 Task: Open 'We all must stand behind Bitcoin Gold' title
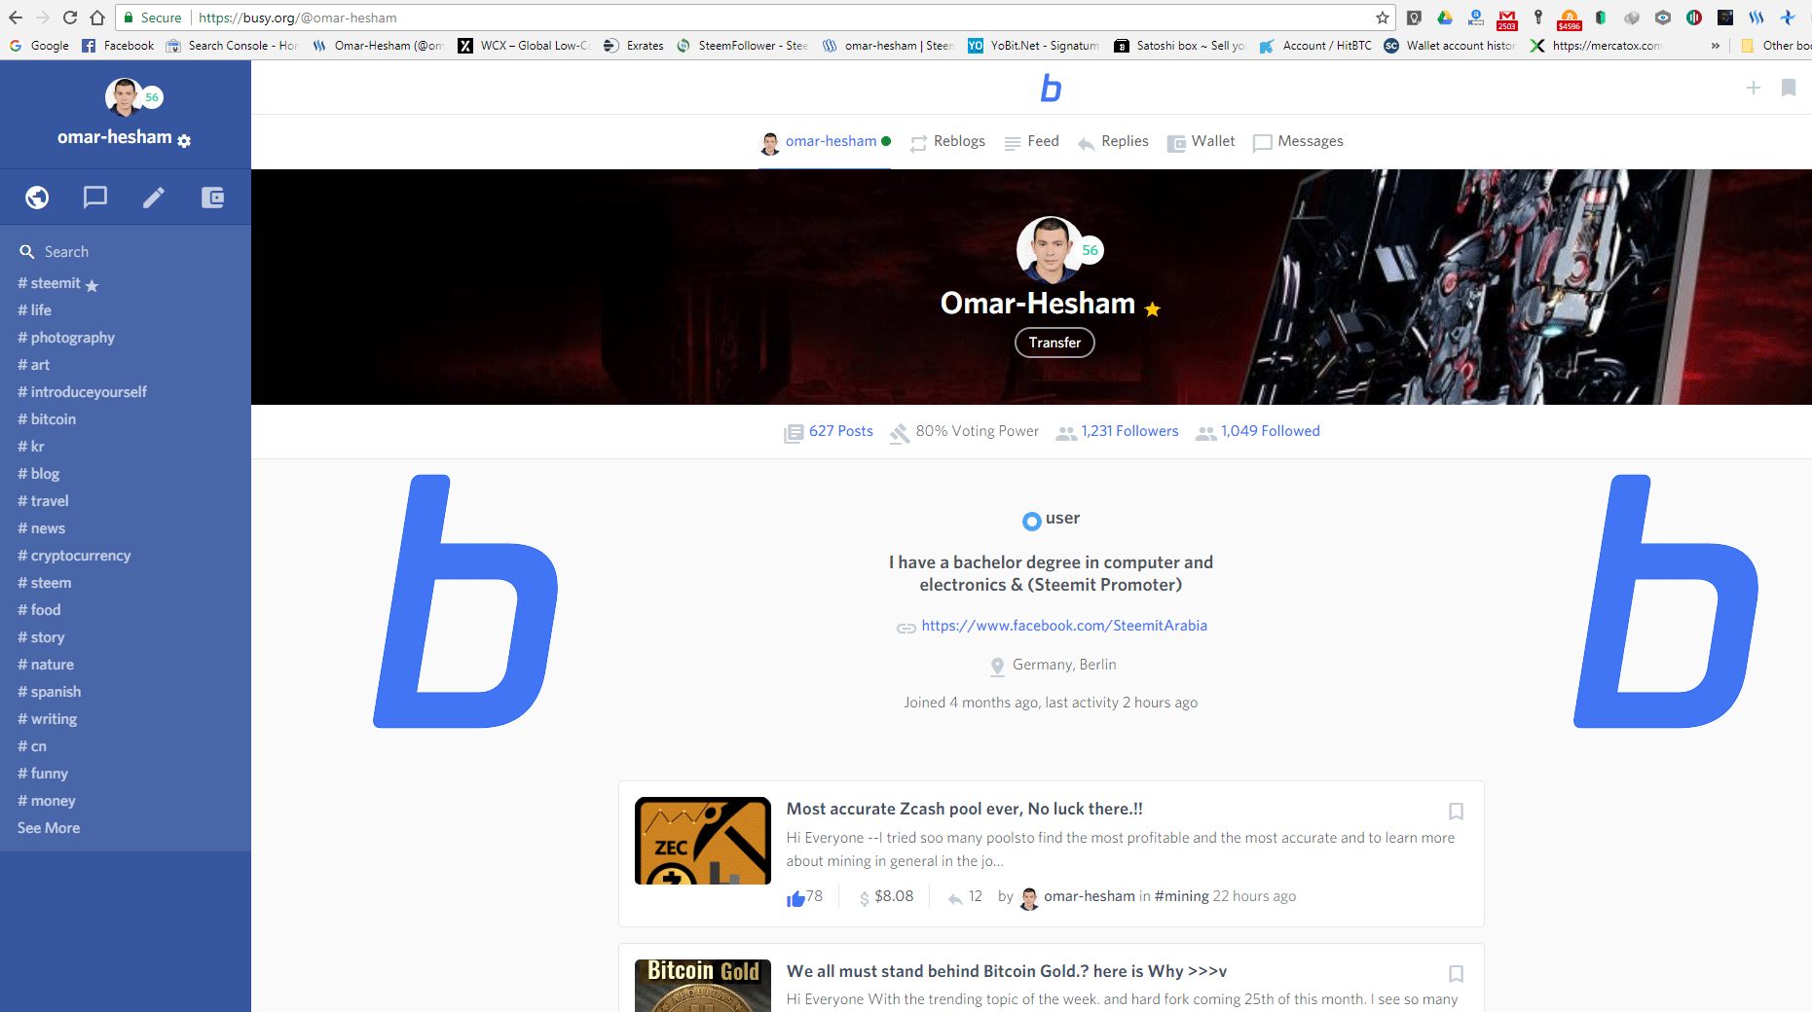coord(1007,971)
